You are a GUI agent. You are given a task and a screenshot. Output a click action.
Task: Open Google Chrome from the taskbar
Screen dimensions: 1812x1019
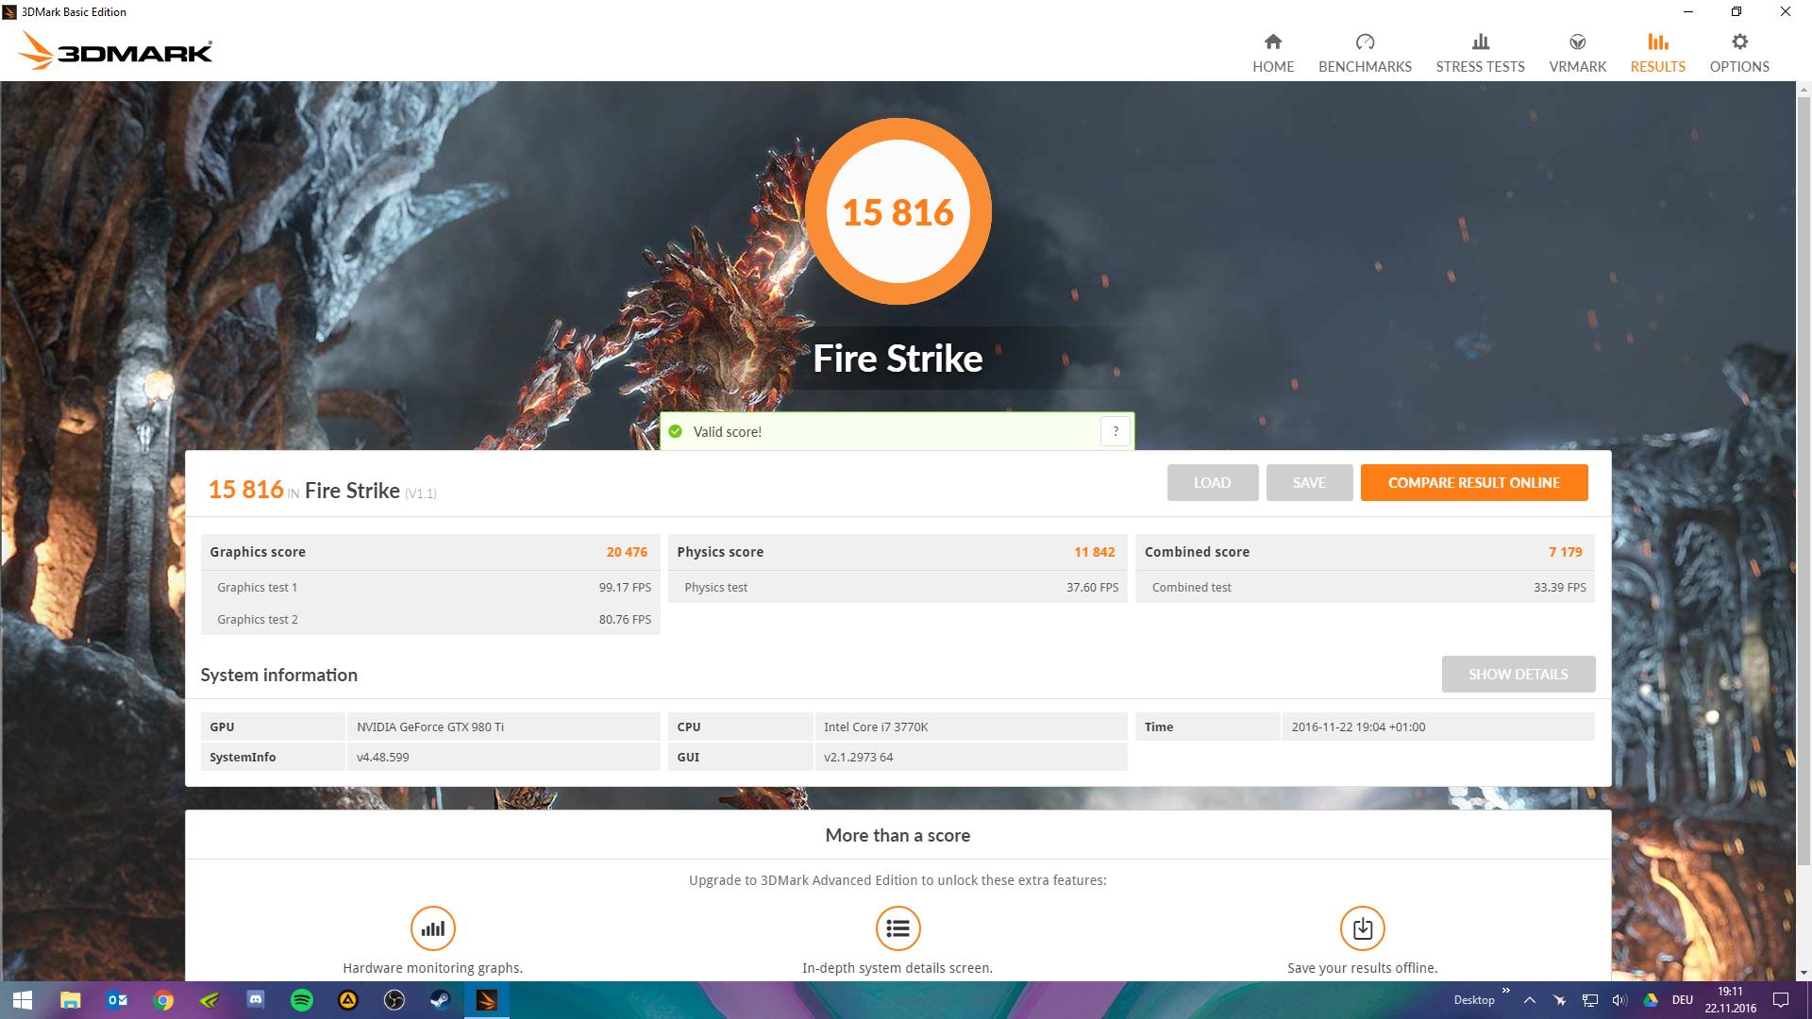[x=162, y=1000]
